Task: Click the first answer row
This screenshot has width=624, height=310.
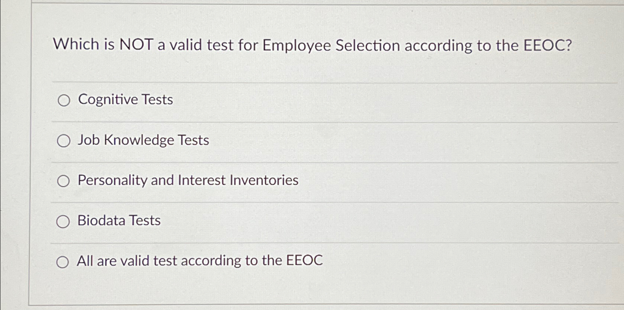Action: click(297, 100)
